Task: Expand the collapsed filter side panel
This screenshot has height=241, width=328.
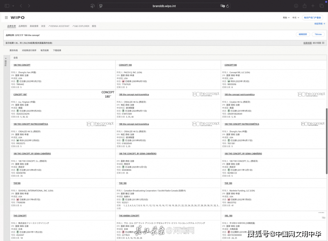Action: [x=5, y=61]
